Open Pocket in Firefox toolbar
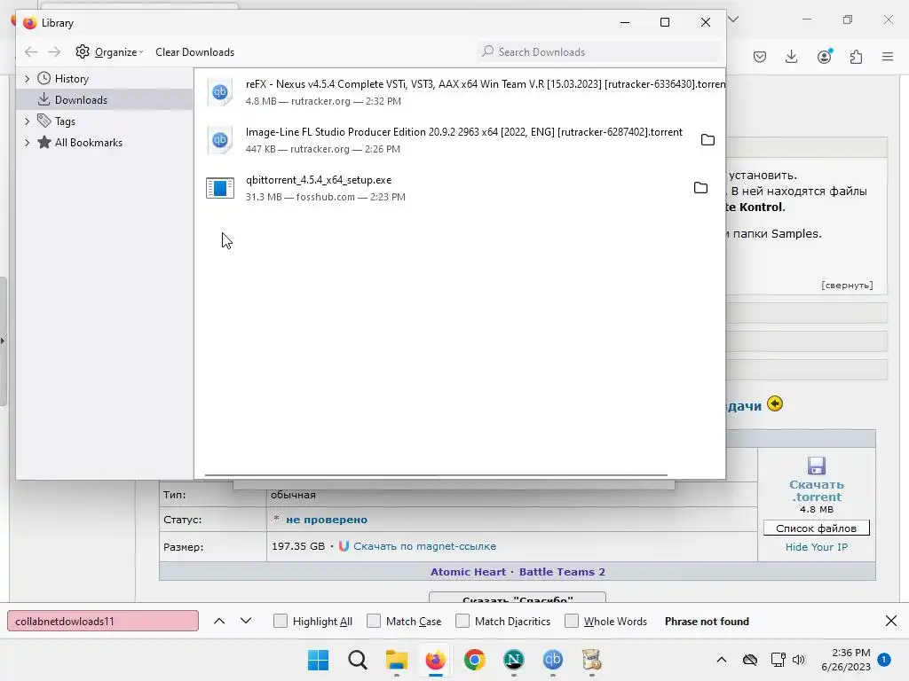The height and width of the screenshot is (681, 909). pos(760,57)
